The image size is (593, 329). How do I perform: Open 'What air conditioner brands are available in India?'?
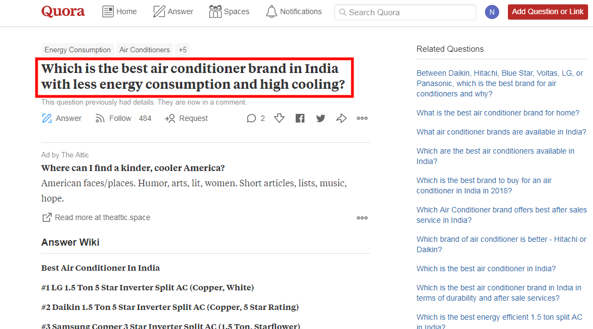(x=501, y=132)
